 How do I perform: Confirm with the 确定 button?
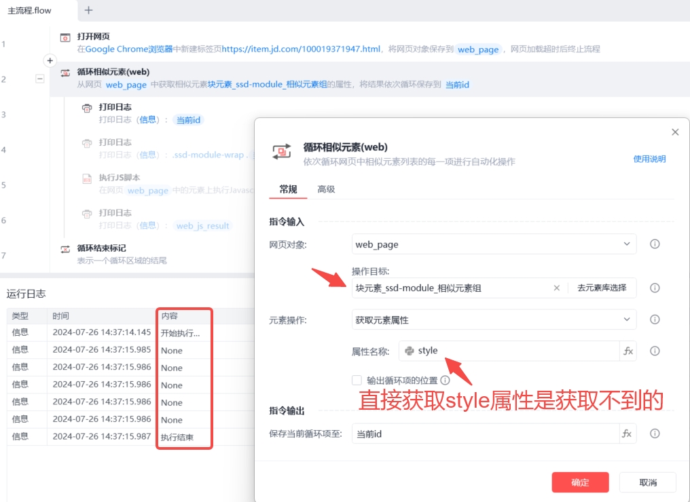[x=580, y=482]
